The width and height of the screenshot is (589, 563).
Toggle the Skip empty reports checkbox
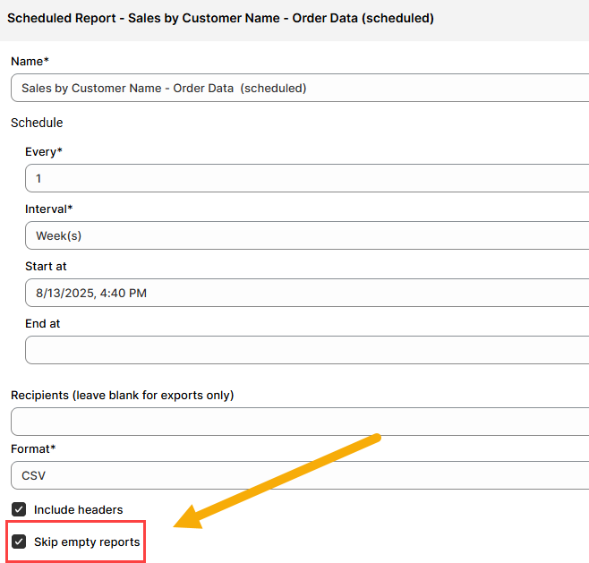tap(19, 542)
